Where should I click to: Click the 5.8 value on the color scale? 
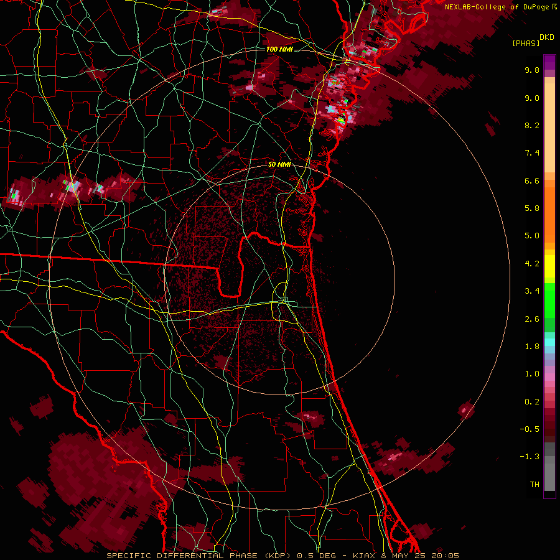(x=532, y=208)
